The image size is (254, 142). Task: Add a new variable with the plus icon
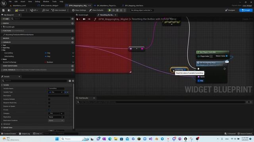click(x=72, y=42)
